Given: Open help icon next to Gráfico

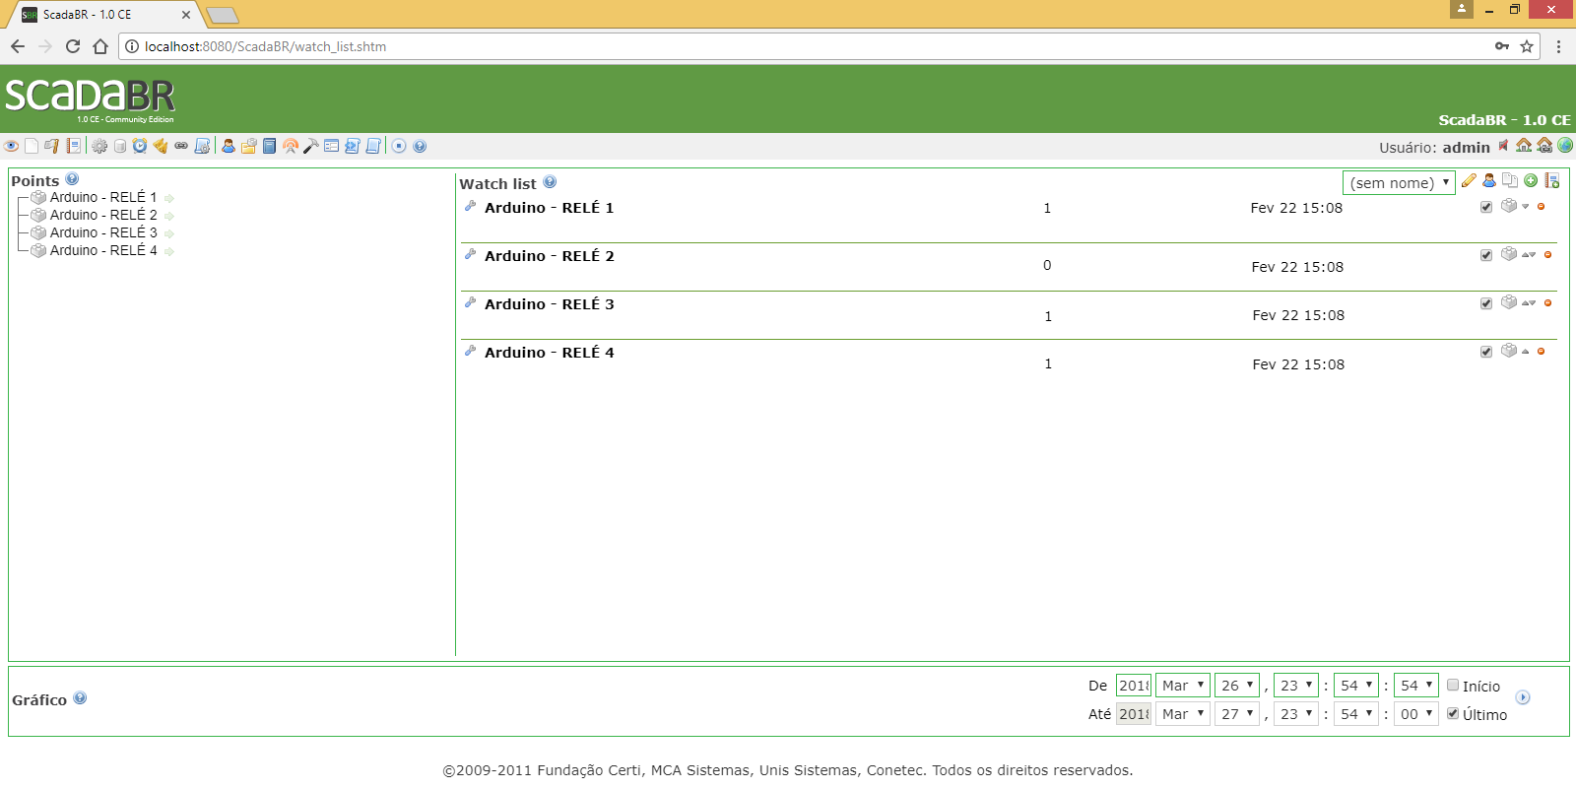Looking at the screenshot, I should tap(80, 697).
